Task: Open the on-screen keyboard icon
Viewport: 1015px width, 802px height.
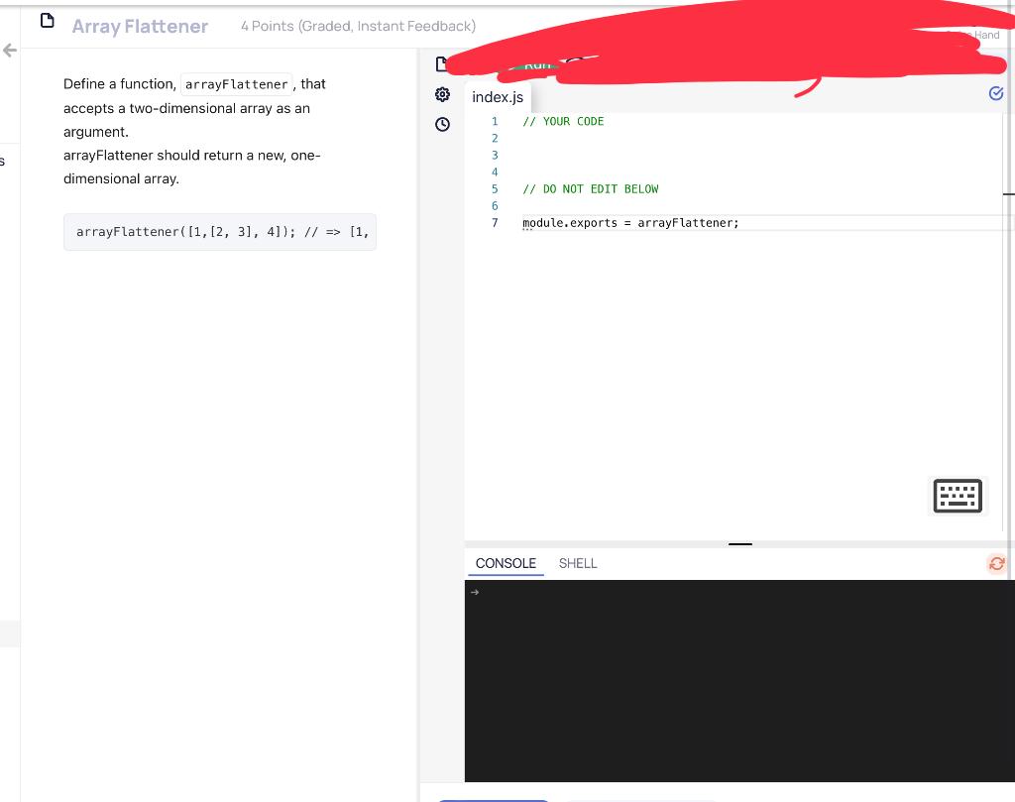Action: tap(958, 496)
